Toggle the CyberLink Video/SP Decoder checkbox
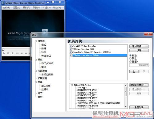 [71, 52]
